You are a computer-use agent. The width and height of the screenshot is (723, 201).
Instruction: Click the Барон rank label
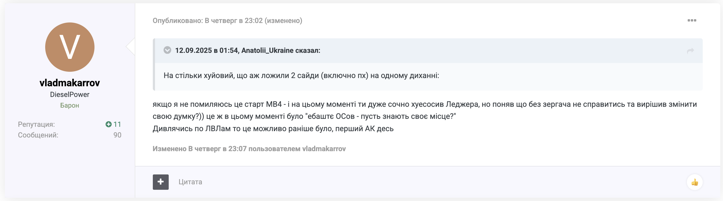tap(70, 105)
